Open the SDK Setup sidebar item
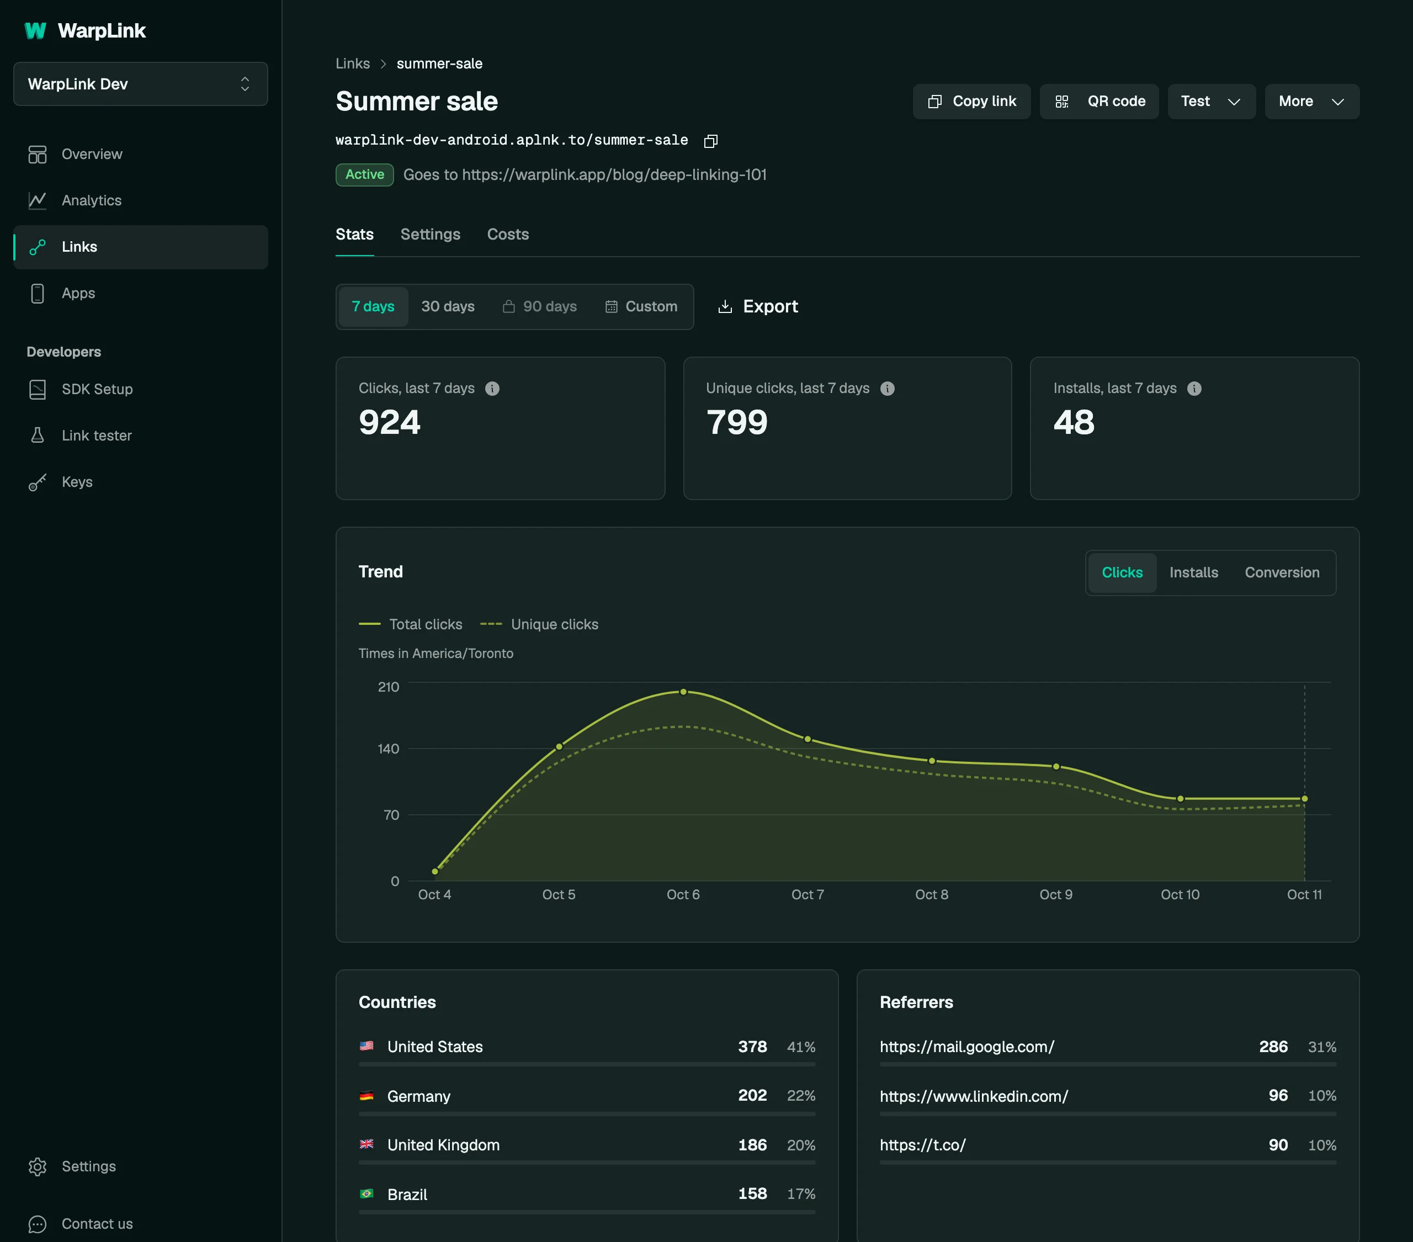 pyautogui.click(x=140, y=389)
